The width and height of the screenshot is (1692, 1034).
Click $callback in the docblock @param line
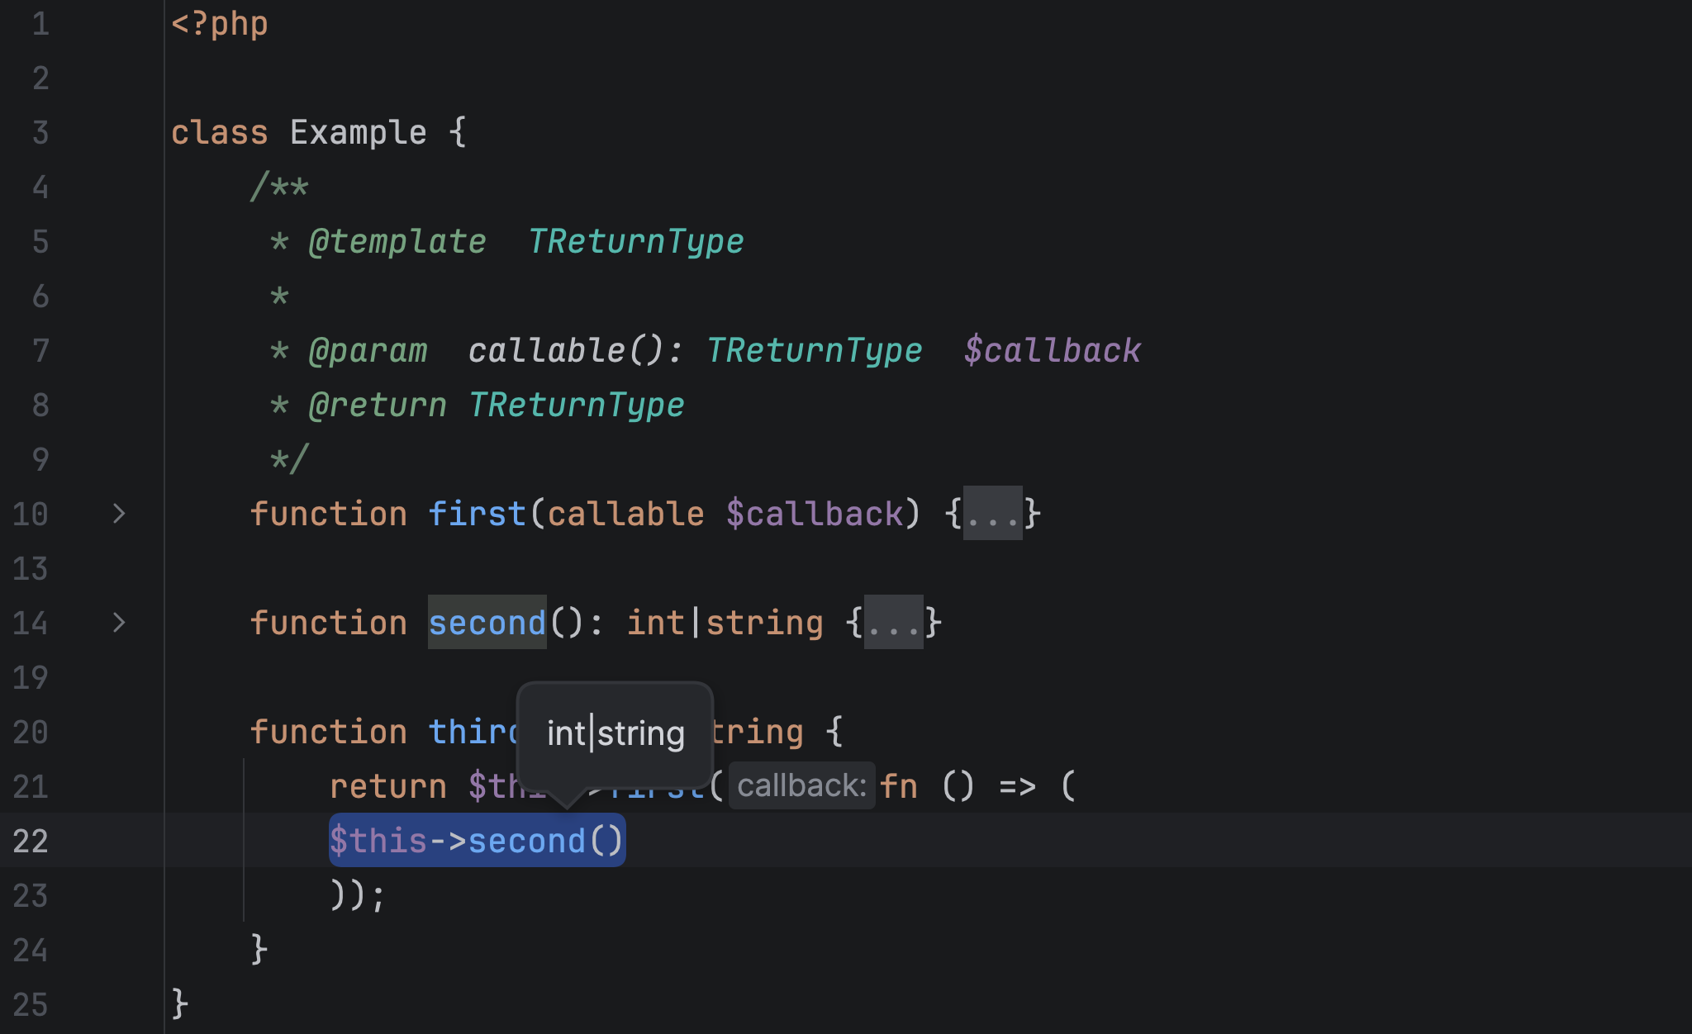click(x=1052, y=350)
